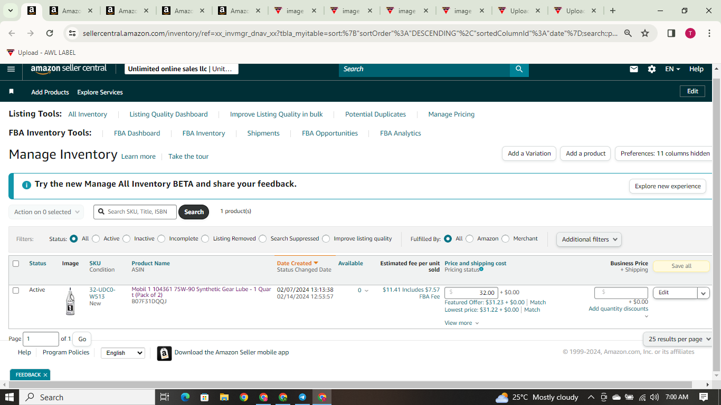Click Match next to the Featured Offer price
The height and width of the screenshot is (405, 721).
coord(538,303)
